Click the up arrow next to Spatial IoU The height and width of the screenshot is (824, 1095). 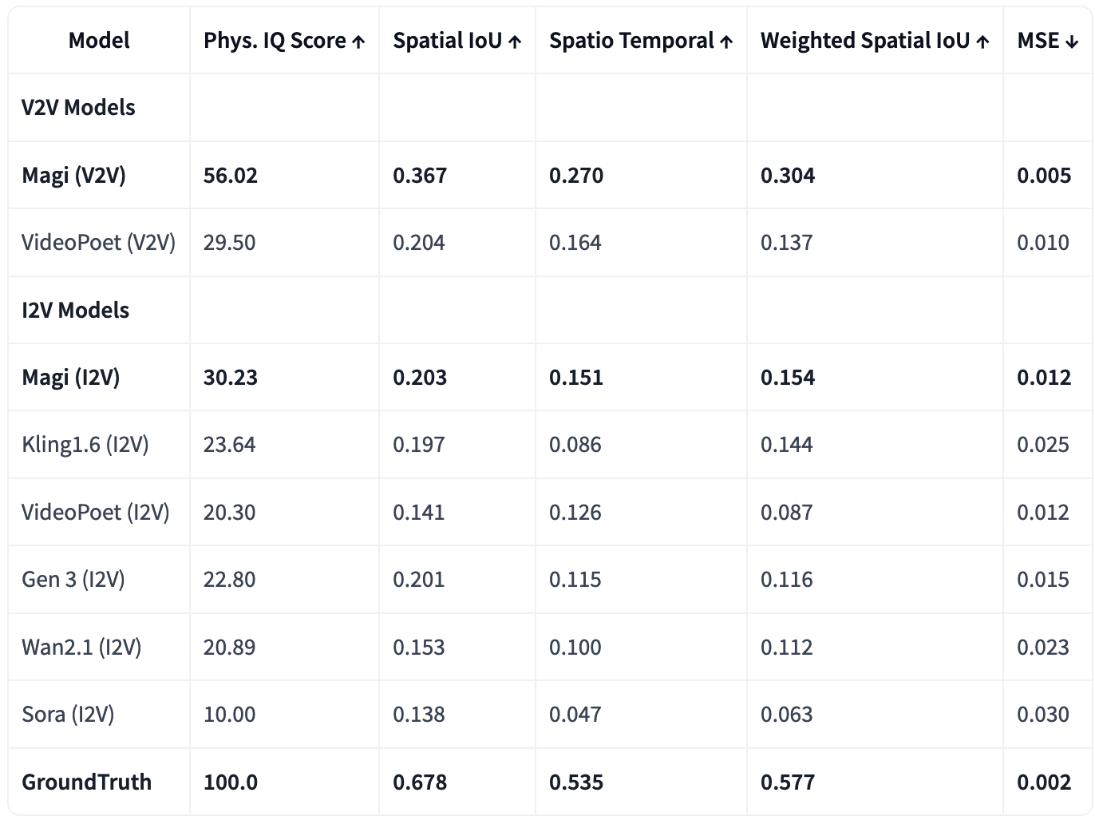515,42
